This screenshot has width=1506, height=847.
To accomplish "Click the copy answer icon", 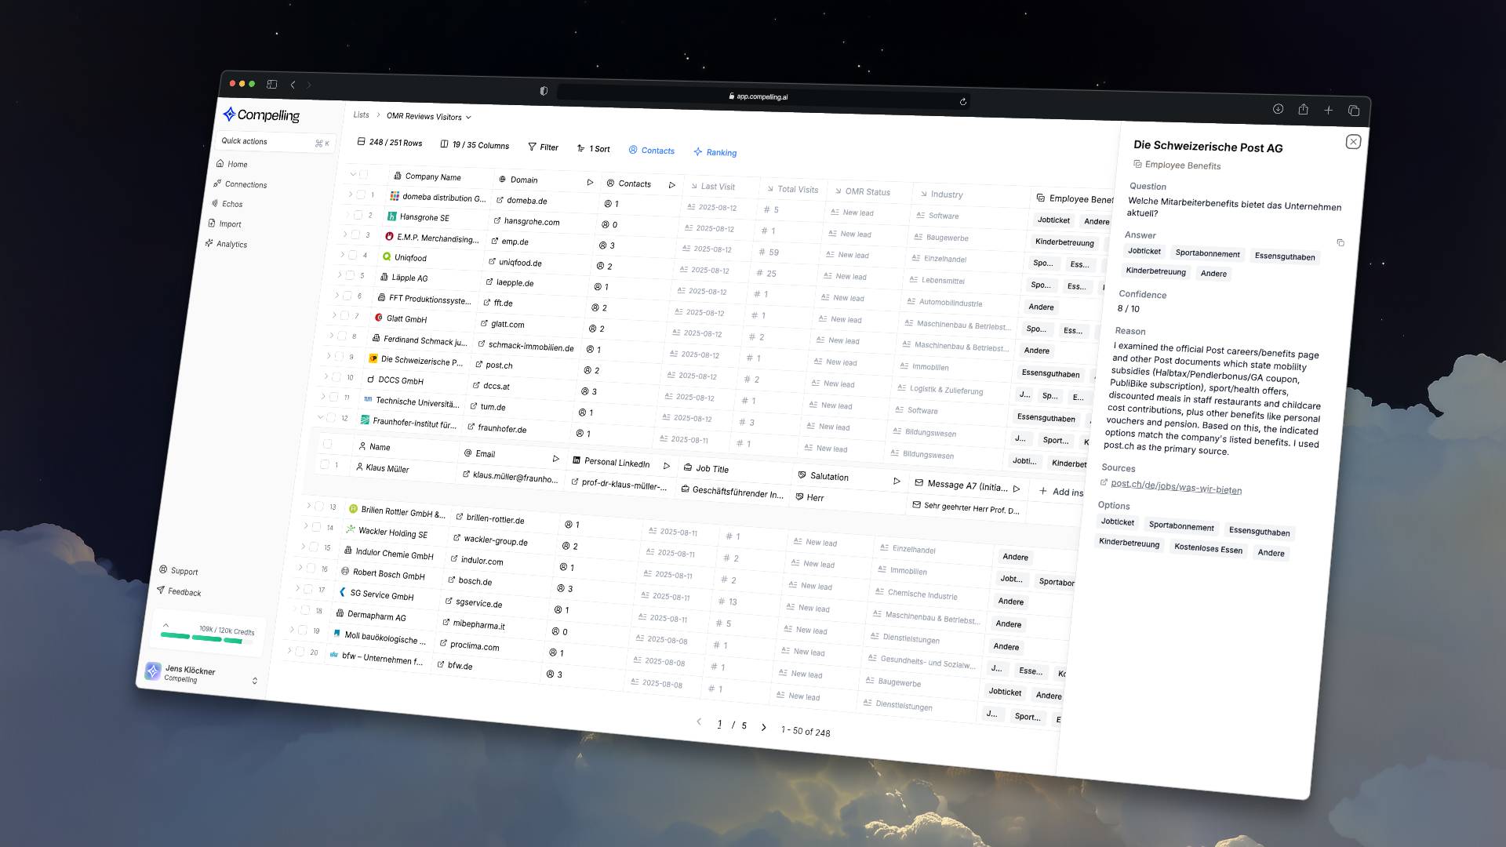I will [1340, 243].
